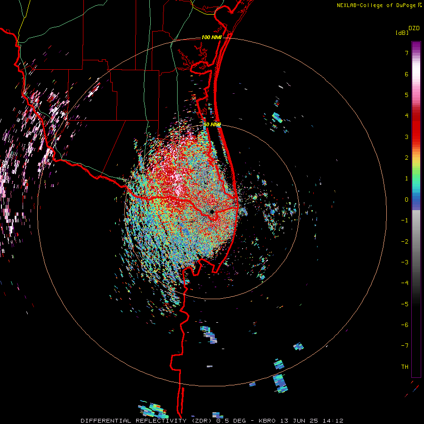Screen dimensions: 424x424
Task: Click the [dB] units label
Action: point(402,33)
